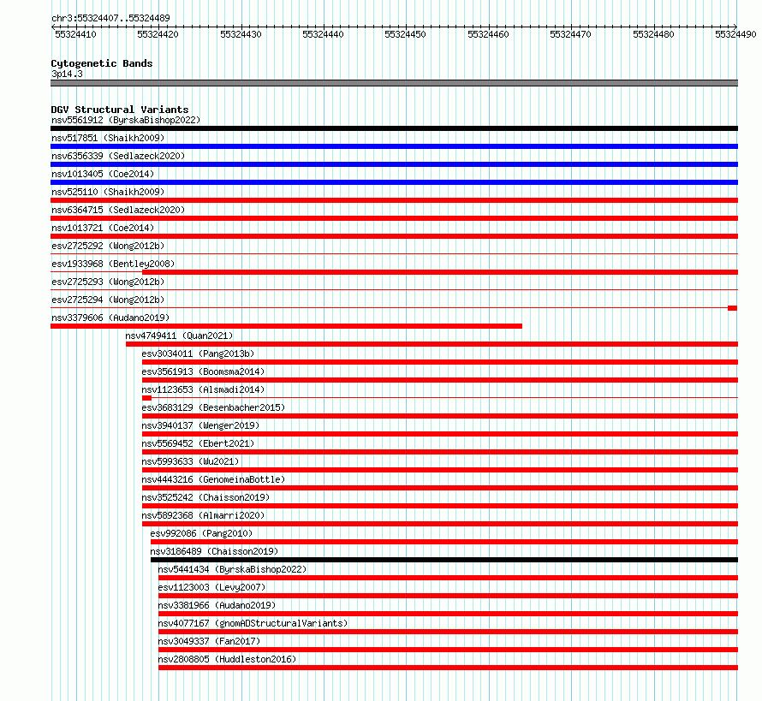Click the black bar under nsv5561912
The width and height of the screenshot is (762, 701).
tap(394, 128)
